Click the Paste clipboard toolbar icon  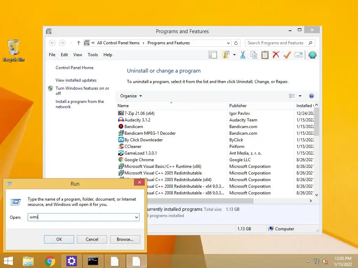tap(265, 55)
